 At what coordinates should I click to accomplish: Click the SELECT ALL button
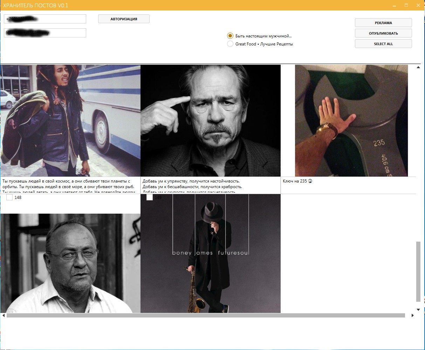click(x=383, y=44)
